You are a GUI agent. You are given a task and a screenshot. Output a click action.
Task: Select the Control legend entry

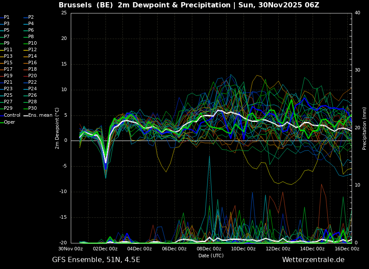(12, 115)
